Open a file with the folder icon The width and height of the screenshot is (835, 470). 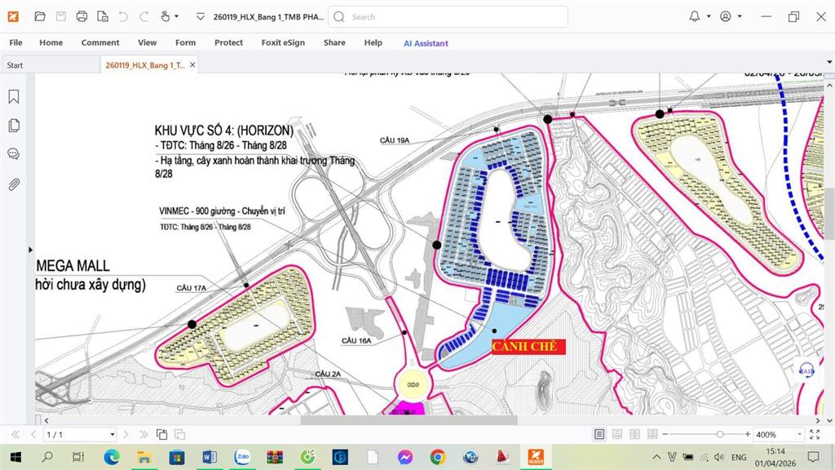pos(39,16)
